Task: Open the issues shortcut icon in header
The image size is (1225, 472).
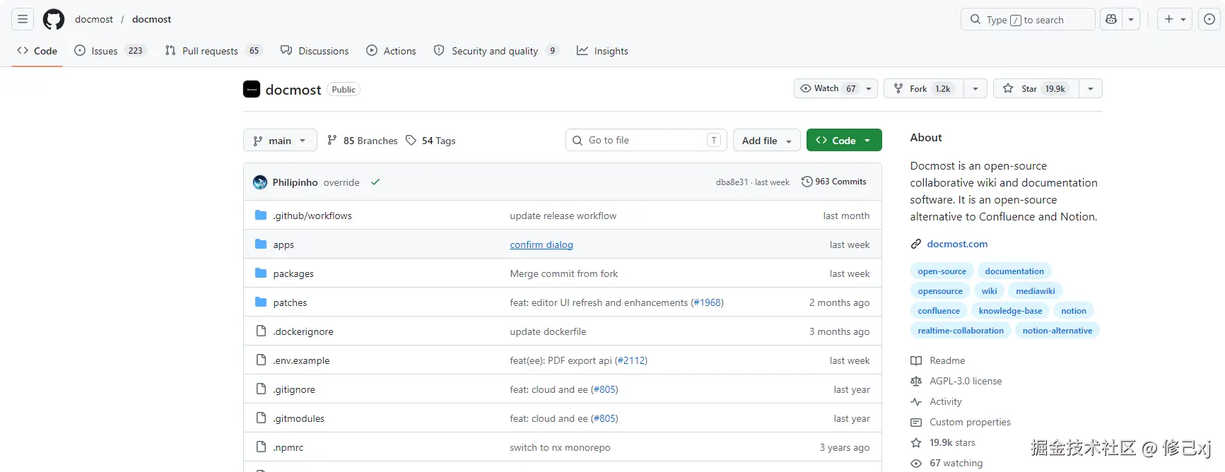Action: [x=1209, y=19]
